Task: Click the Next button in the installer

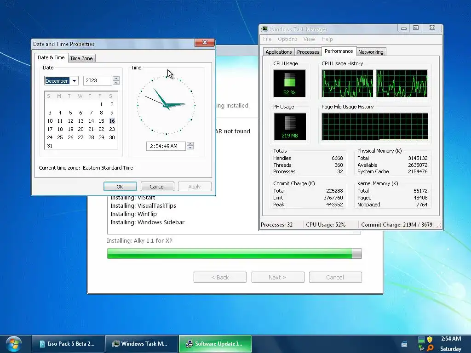Action: coord(277,277)
